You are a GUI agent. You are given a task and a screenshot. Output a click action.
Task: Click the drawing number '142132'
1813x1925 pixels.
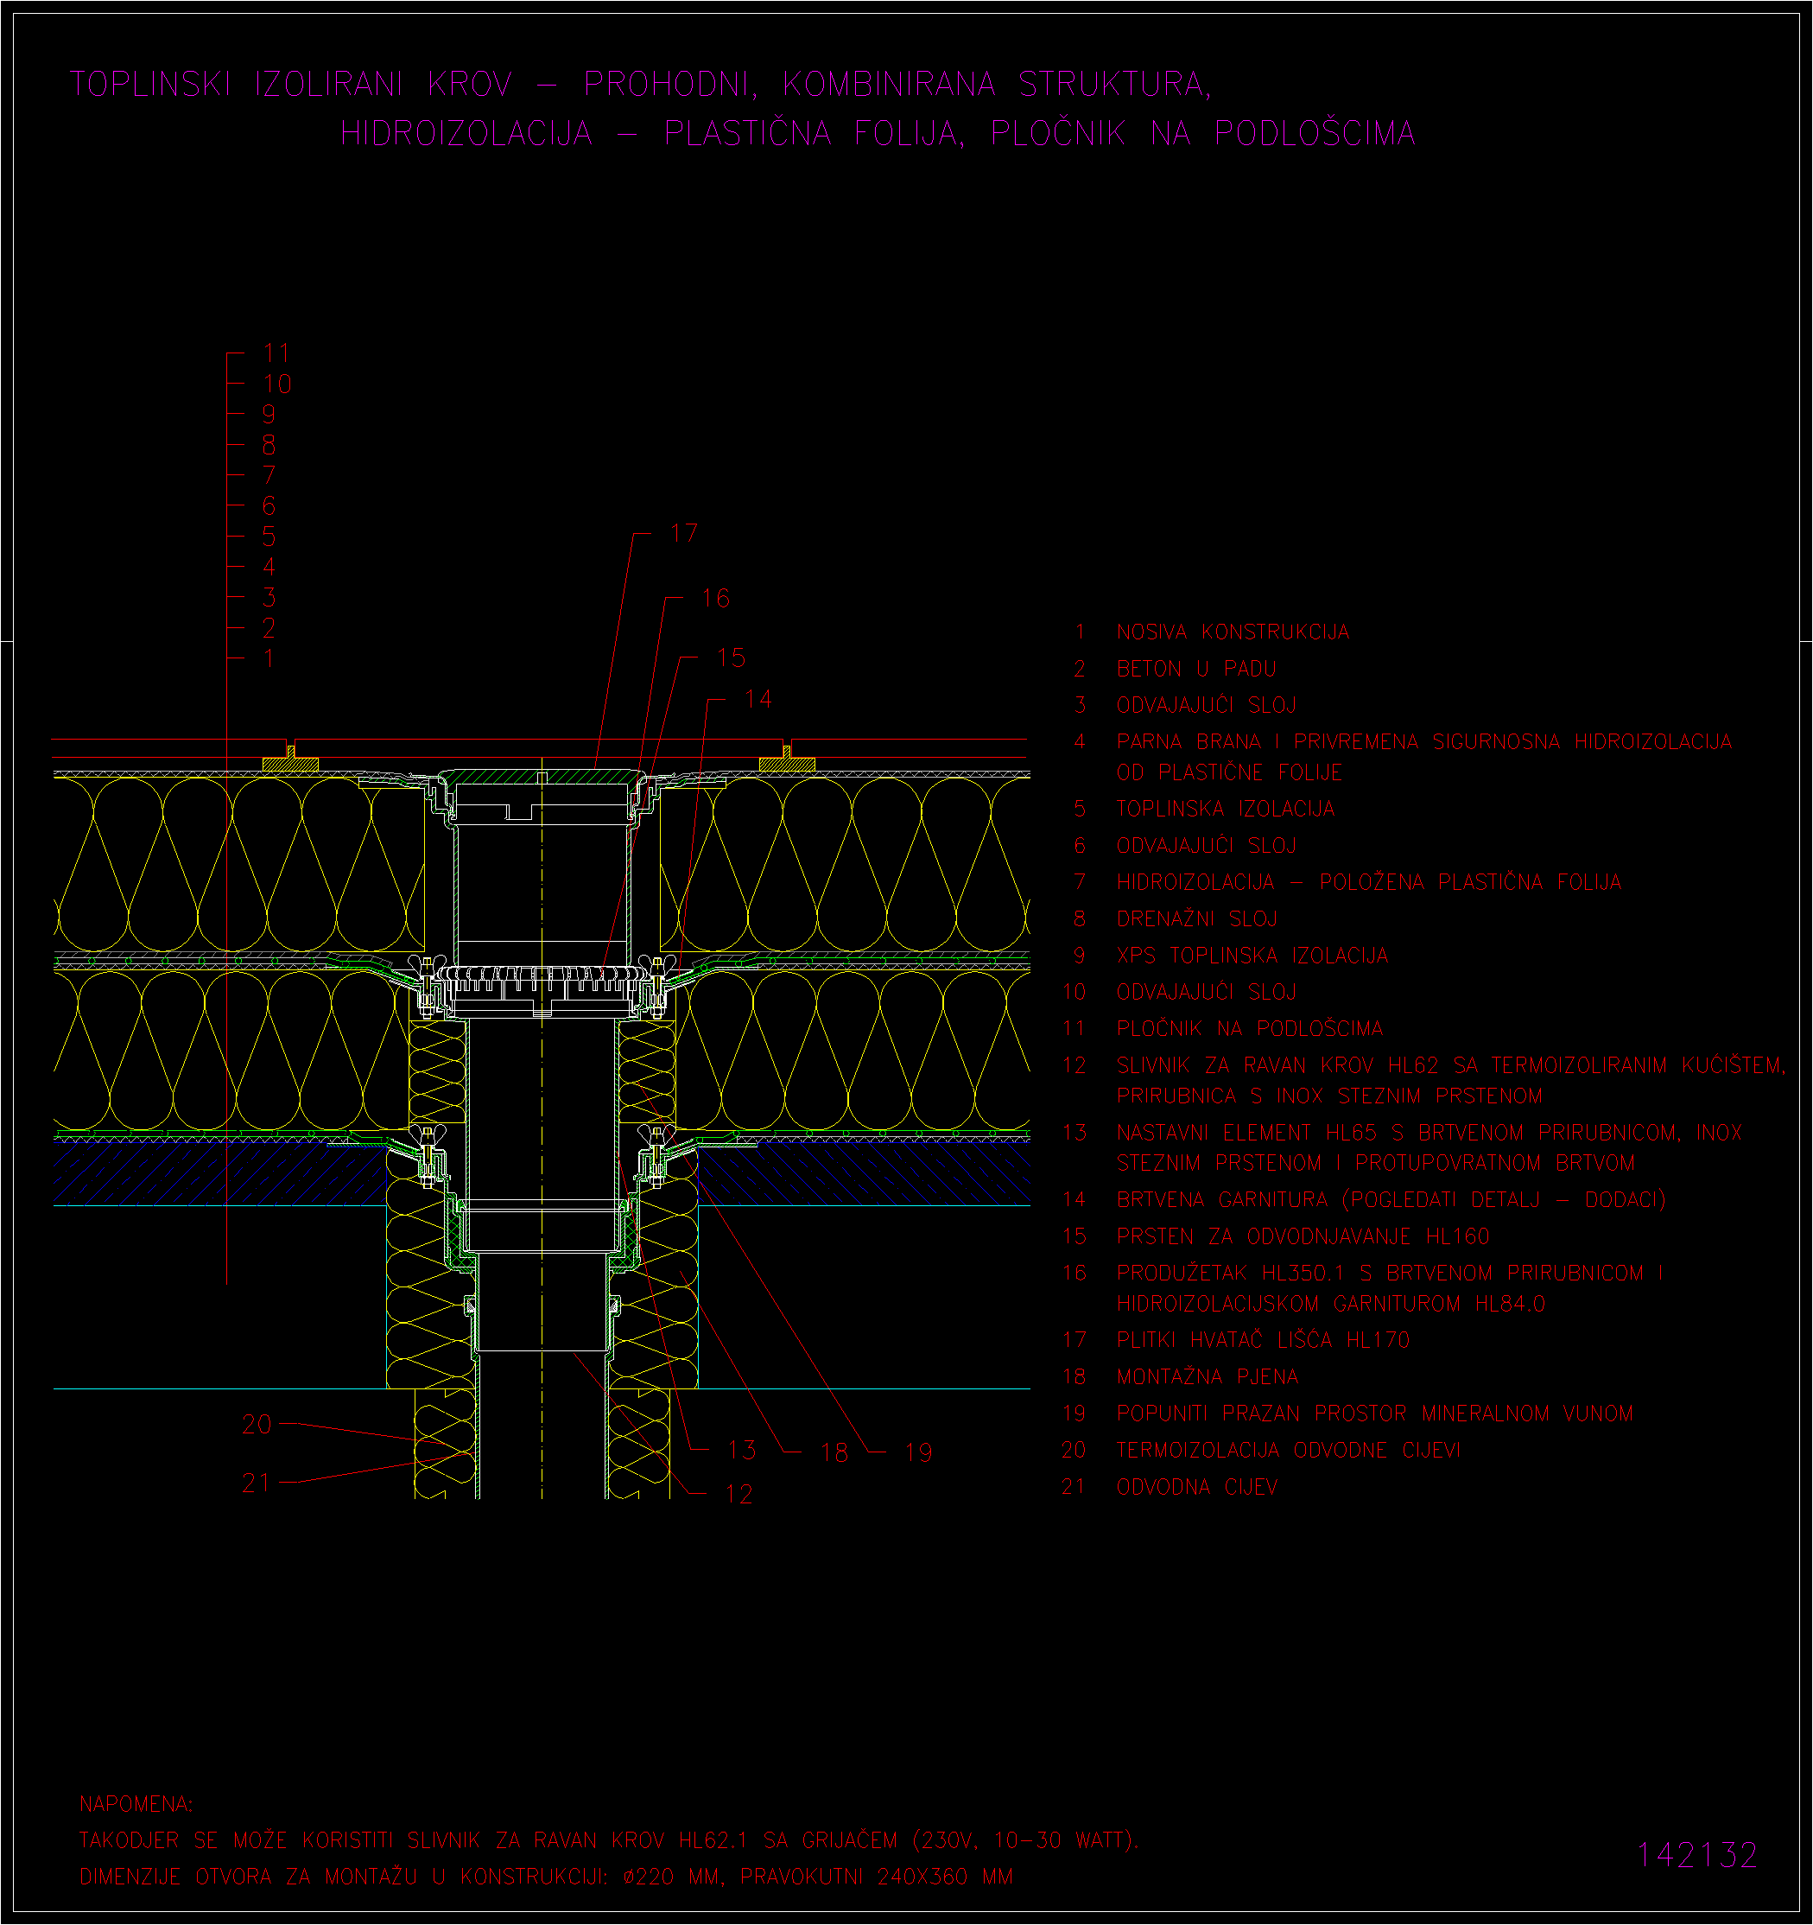(x=1697, y=1855)
